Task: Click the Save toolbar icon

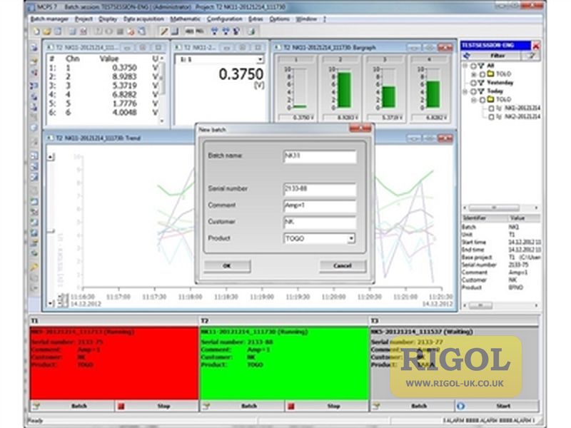Action: coord(56,31)
